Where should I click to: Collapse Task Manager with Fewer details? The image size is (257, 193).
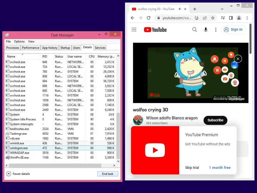coord(18,174)
